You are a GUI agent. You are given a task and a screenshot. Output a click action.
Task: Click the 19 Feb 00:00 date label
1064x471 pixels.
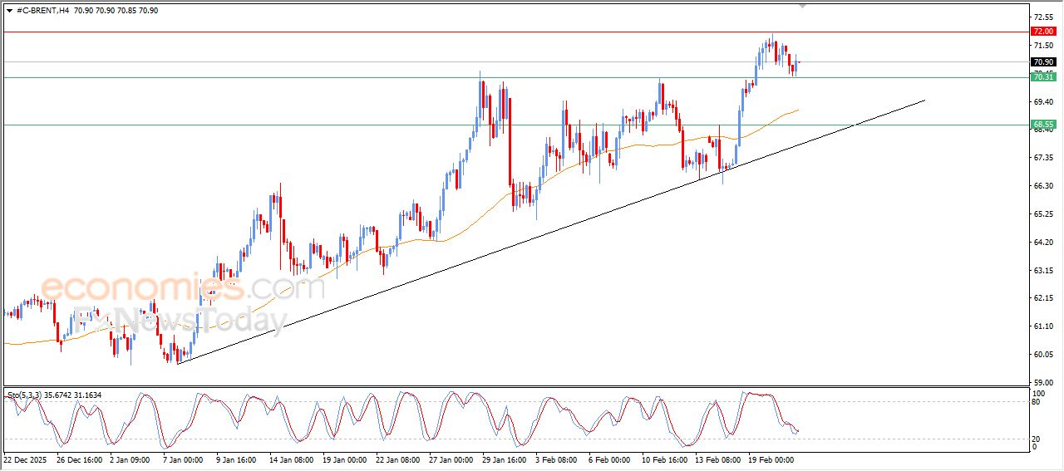tap(771, 459)
